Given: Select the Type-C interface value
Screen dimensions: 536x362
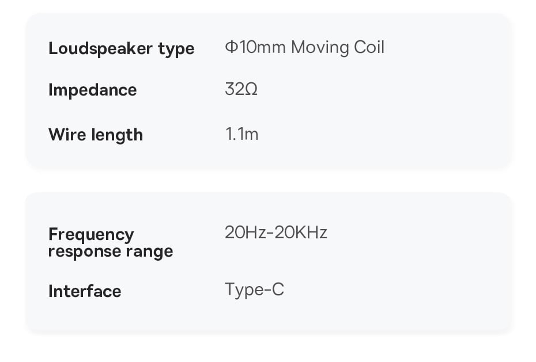Looking at the screenshot, I should pyautogui.click(x=254, y=289).
